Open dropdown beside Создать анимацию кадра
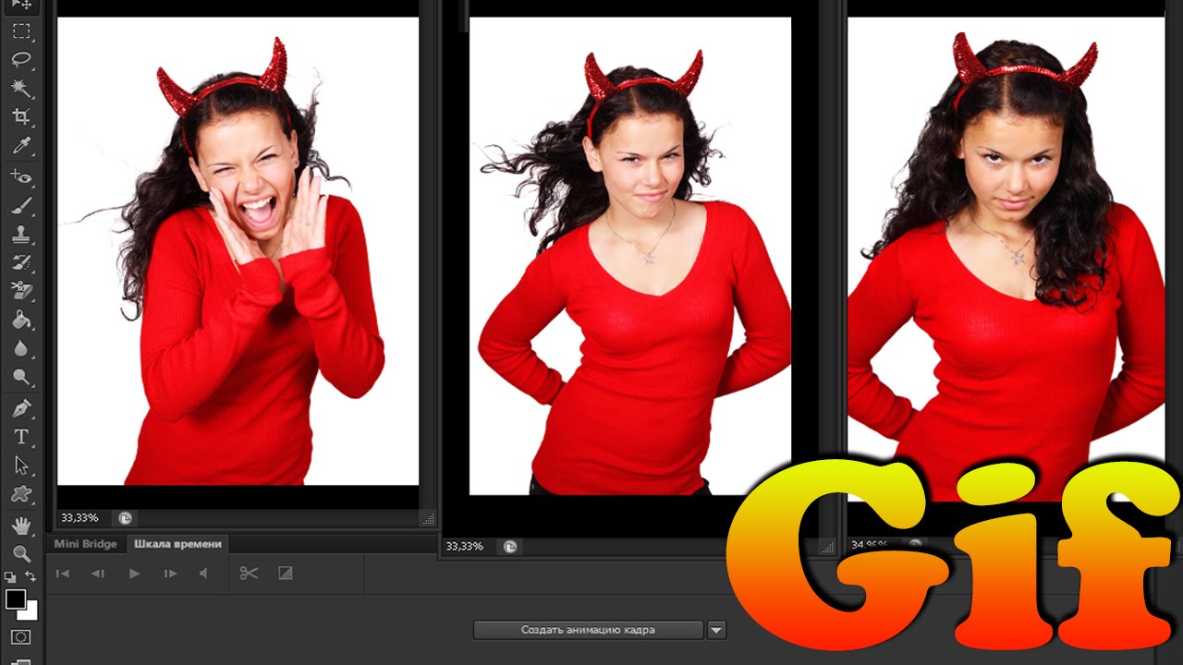Screen dimensions: 1183x665 click(x=717, y=630)
